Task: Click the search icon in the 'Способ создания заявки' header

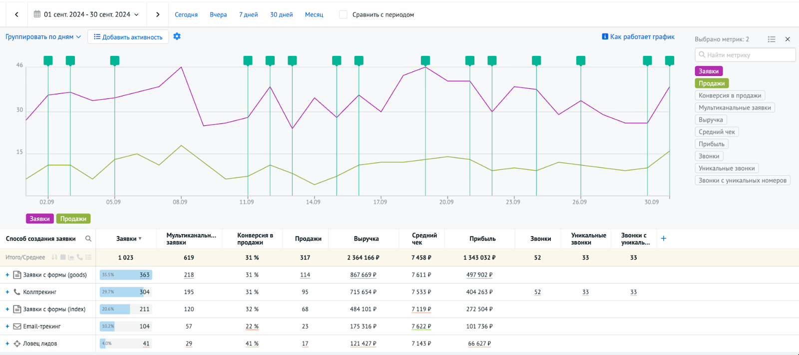Action: [x=88, y=239]
